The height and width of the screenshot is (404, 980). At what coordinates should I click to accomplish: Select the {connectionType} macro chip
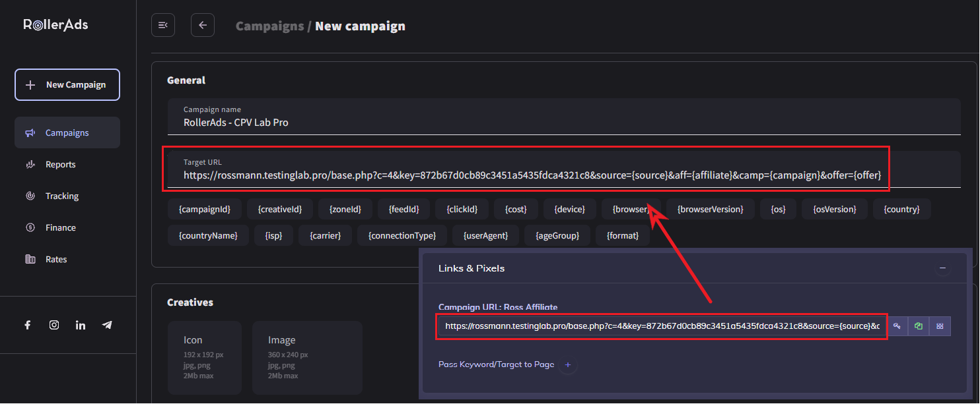coord(402,235)
